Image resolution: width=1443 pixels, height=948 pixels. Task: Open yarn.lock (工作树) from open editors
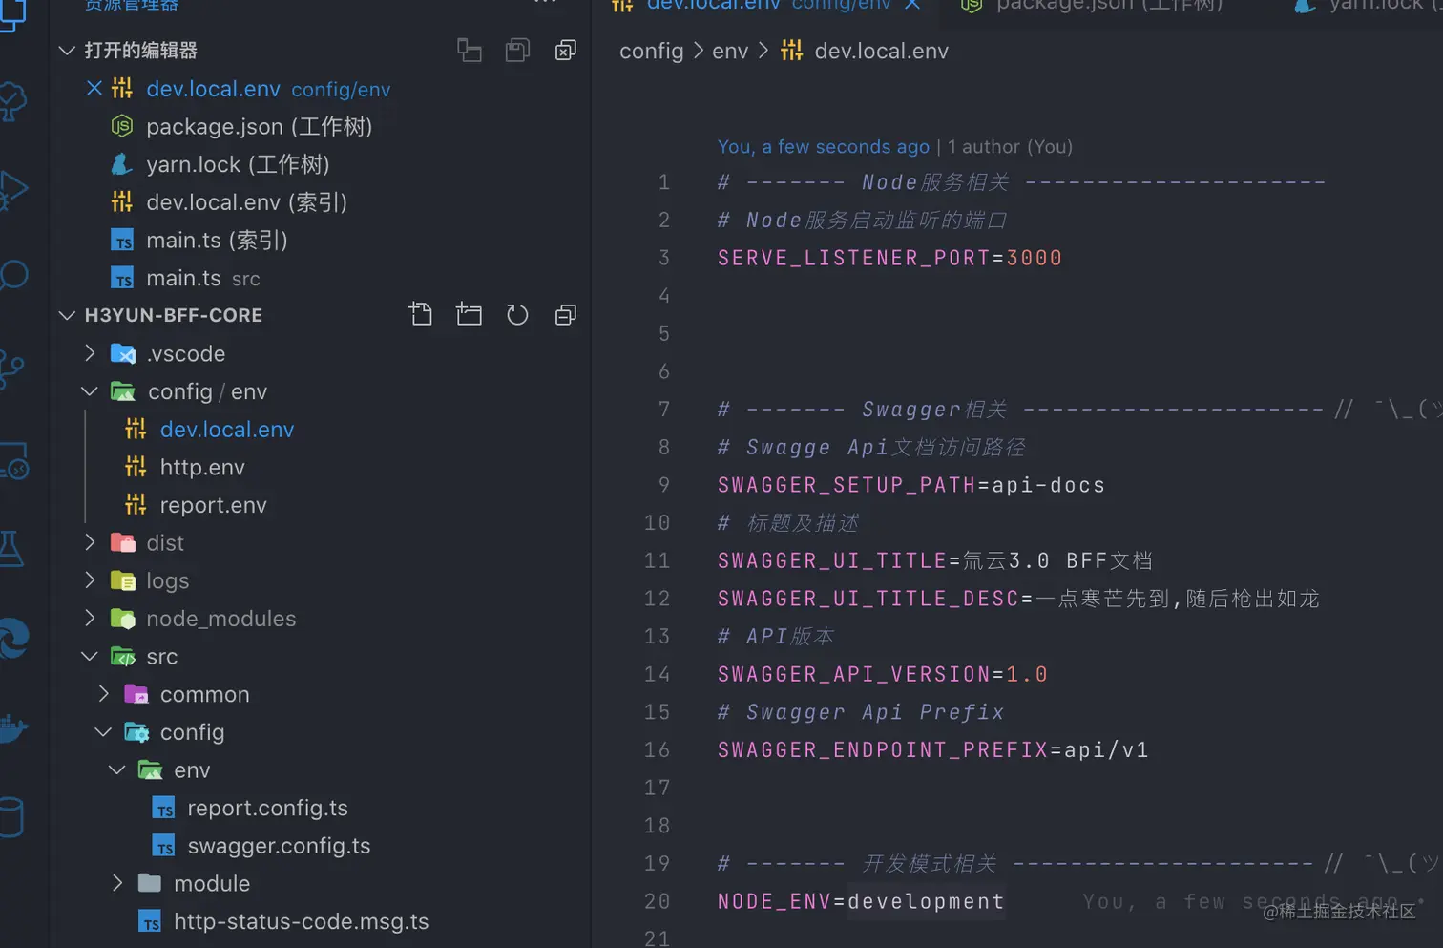[x=238, y=164]
